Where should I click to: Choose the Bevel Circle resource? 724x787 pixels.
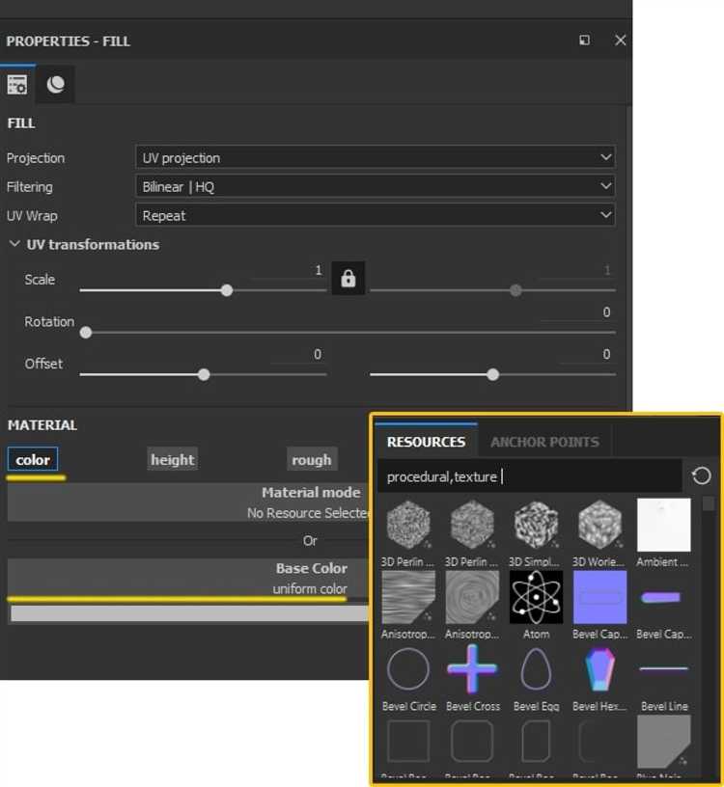pos(408,669)
